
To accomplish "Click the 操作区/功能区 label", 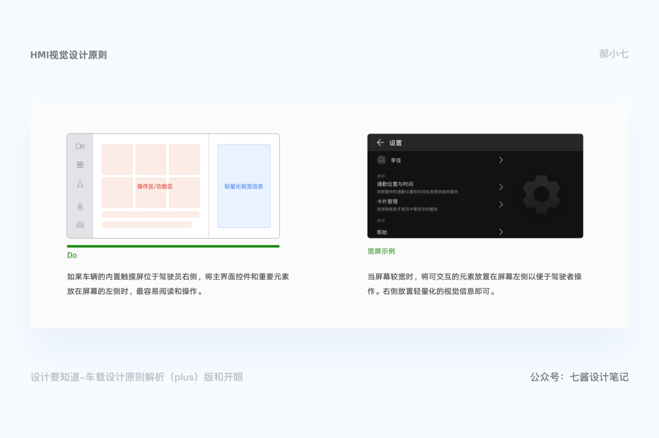I will 155,186.
